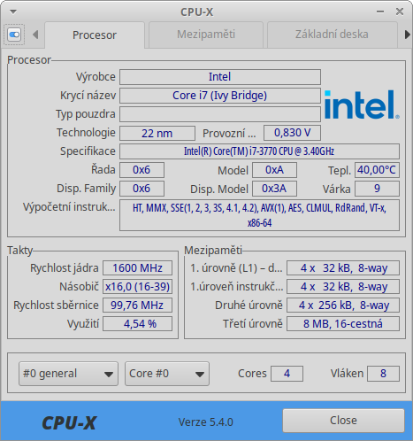Click the L1 instruction cache value field
Screen dimensions: 413x441
[x=343, y=287]
